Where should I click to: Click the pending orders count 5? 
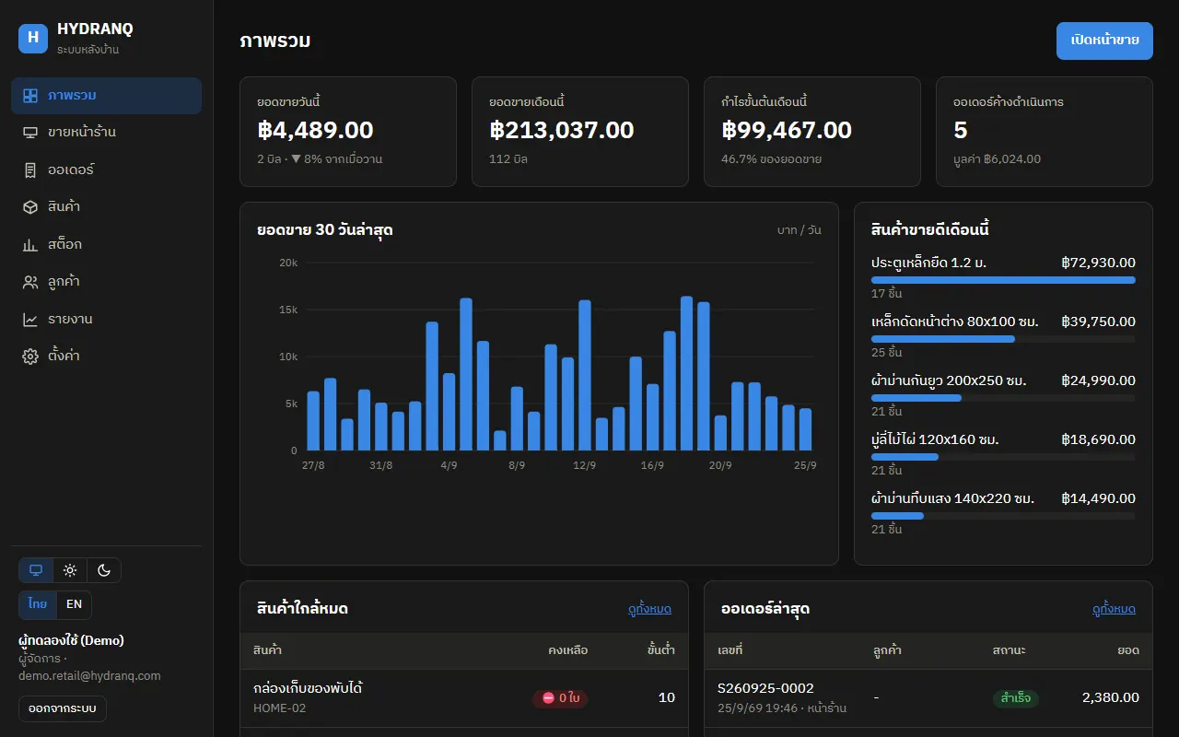[x=961, y=130]
